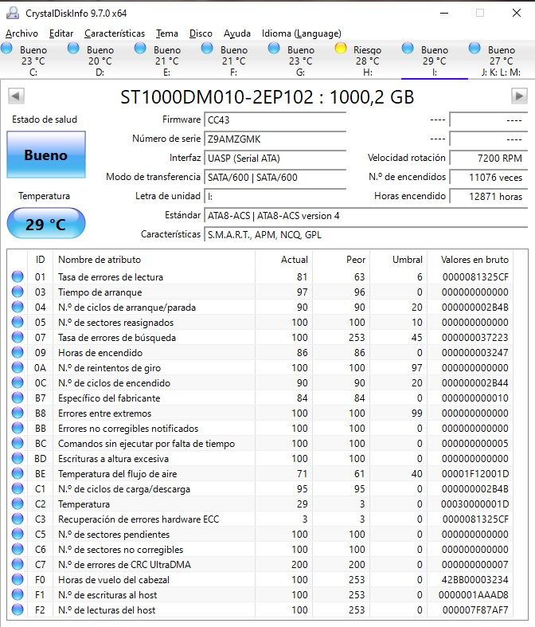The image size is (535, 627).
Task: Click status dot for attribute BB errores no corregibles
Action: coord(18,429)
